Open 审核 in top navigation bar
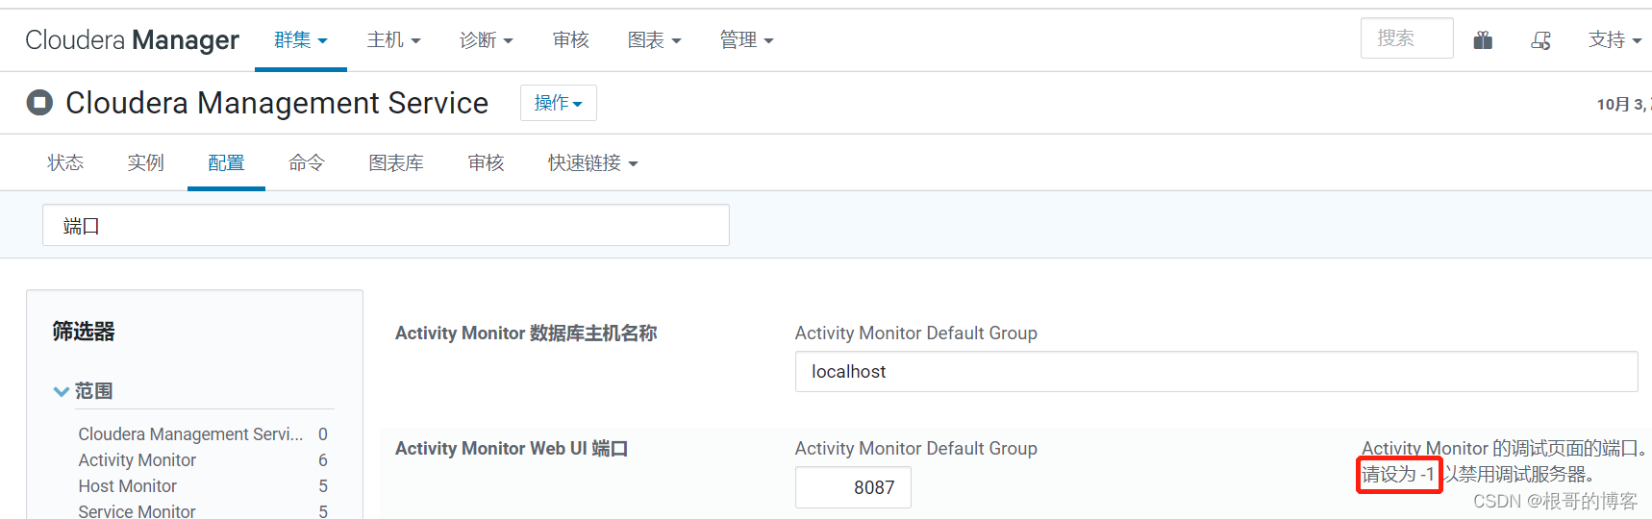Viewport: 1652px width, 519px height. tap(570, 40)
